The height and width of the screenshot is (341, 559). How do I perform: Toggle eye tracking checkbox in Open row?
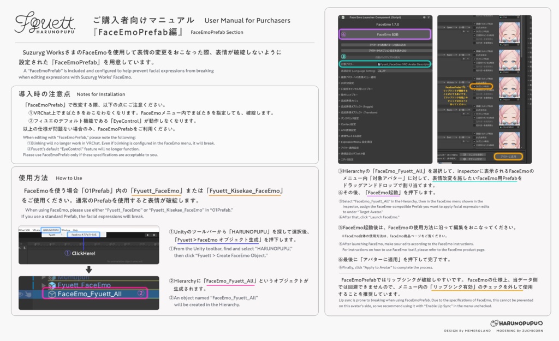coord(474,24)
